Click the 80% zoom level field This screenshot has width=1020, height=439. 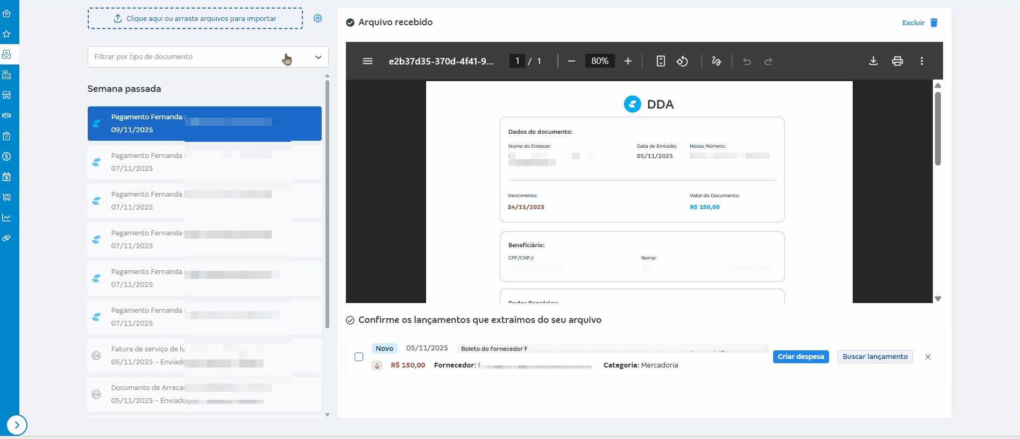click(600, 61)
